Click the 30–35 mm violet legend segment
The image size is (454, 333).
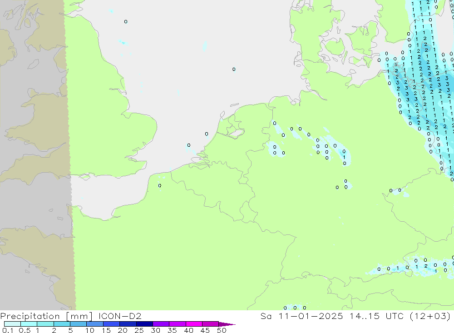pyautogui.click(x=161, y=324)
